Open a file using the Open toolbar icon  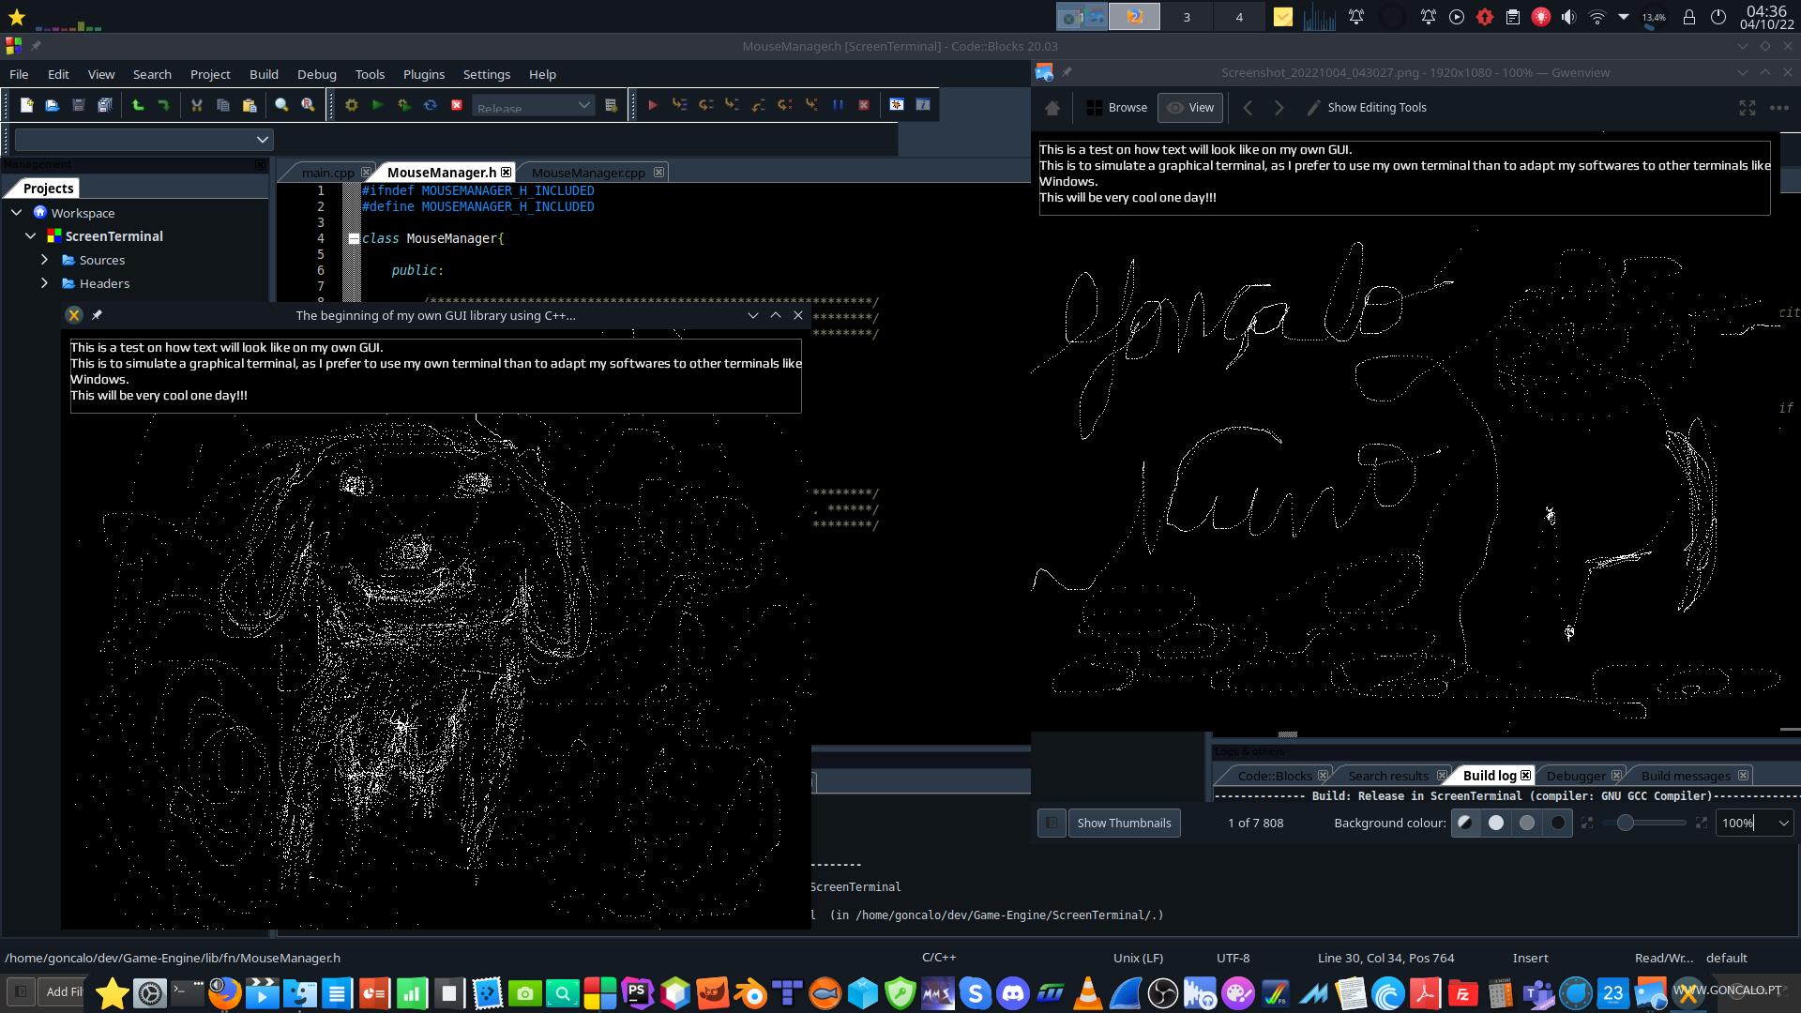click(53, 105)
